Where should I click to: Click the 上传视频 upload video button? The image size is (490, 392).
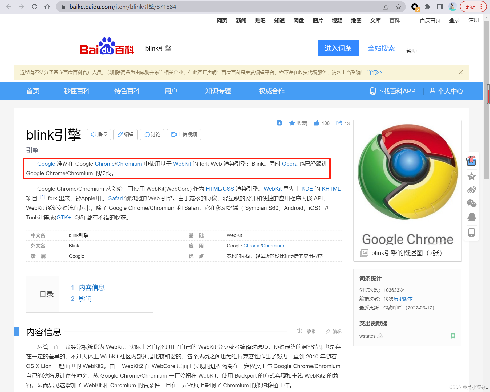184,134
